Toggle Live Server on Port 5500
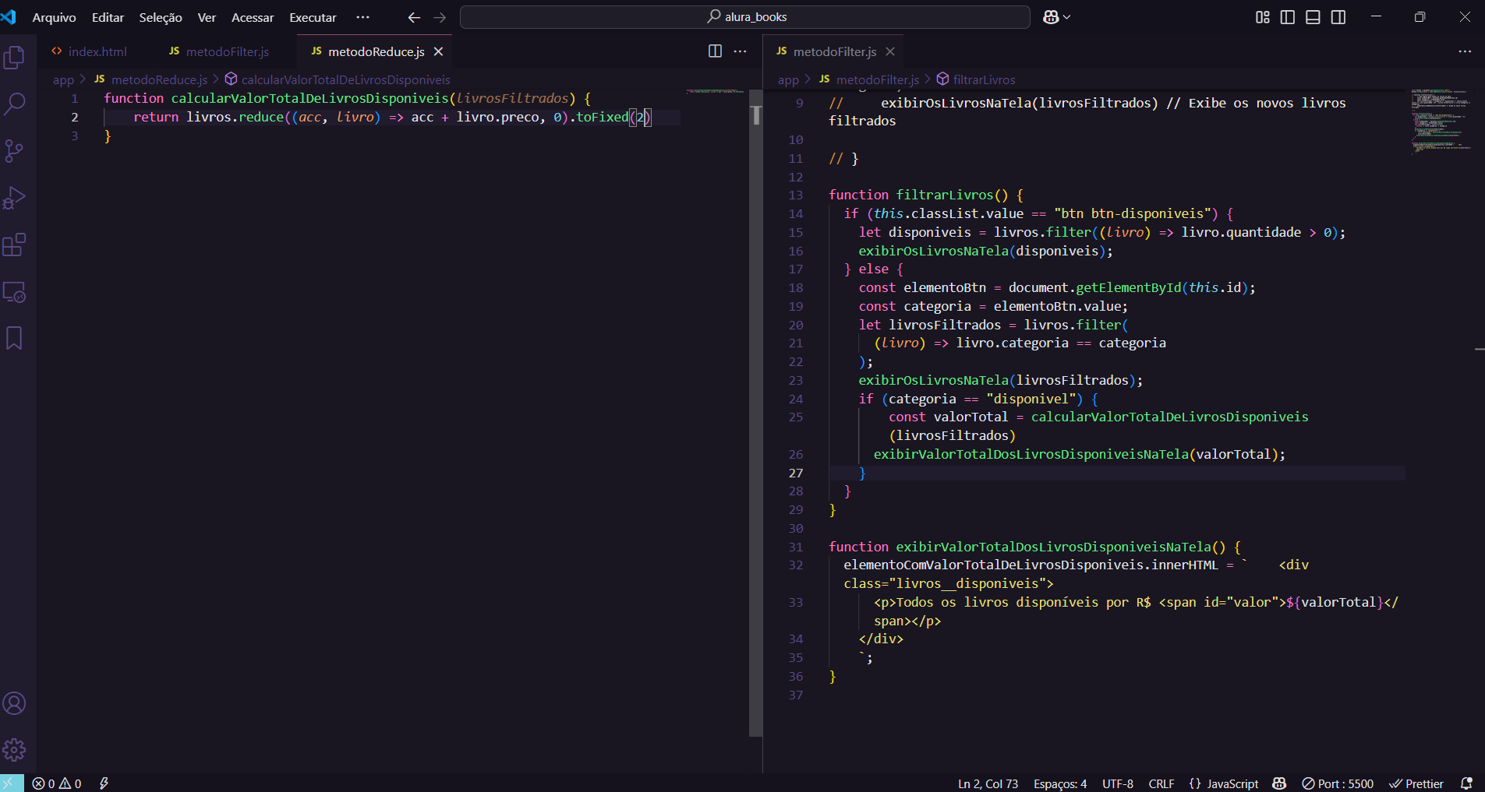Viewport: 1485px width, 792px height. [x=1338, y=783]
